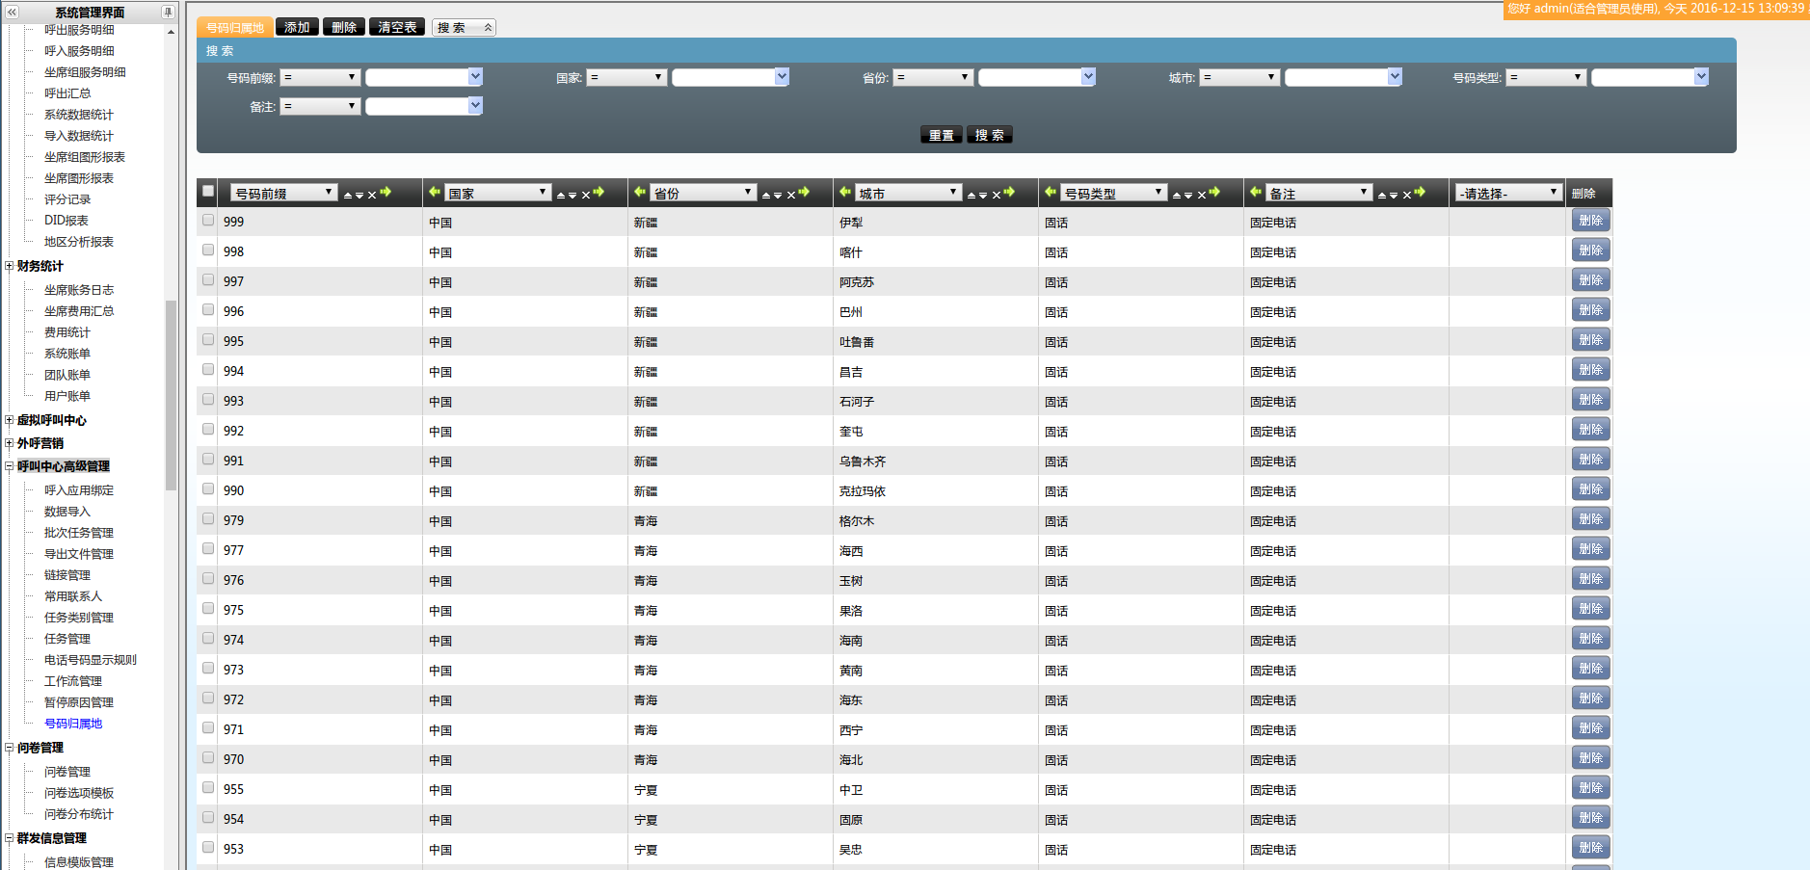
Task: Check the select-all checkbox in table header
Action: (x=208, y=191)
